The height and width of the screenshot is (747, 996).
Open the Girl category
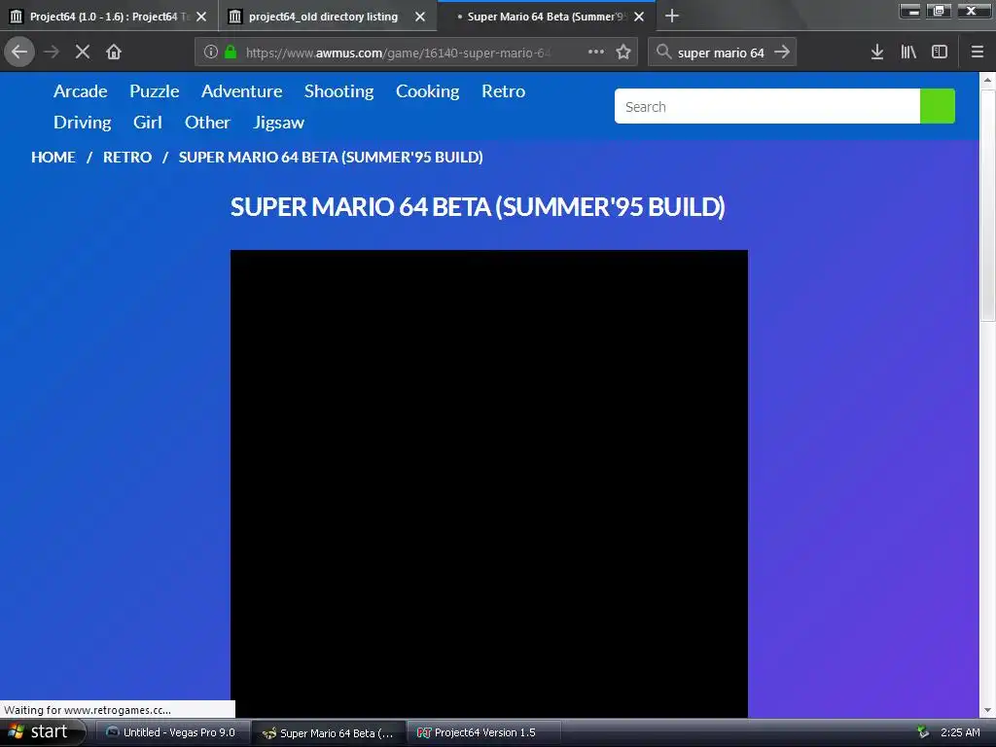click(148, 122)
